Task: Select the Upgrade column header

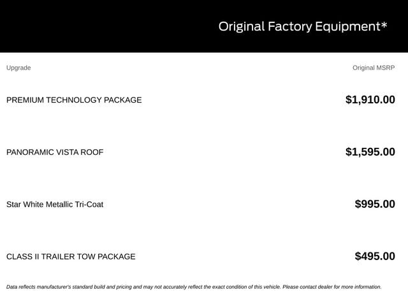Action: 18,68
